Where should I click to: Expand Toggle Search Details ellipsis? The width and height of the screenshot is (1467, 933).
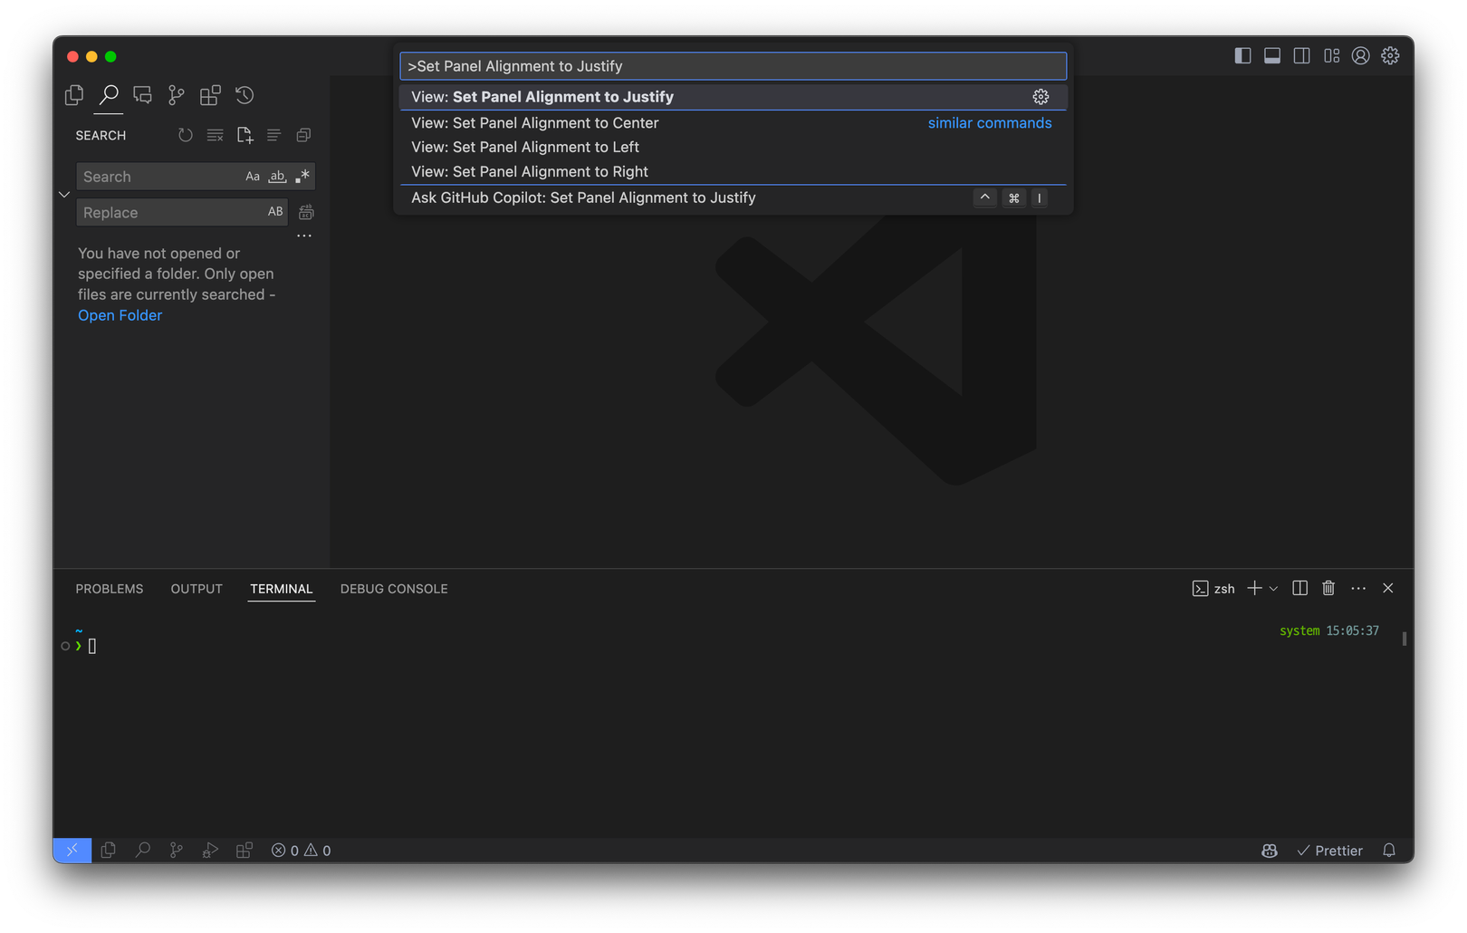point(304,236)
